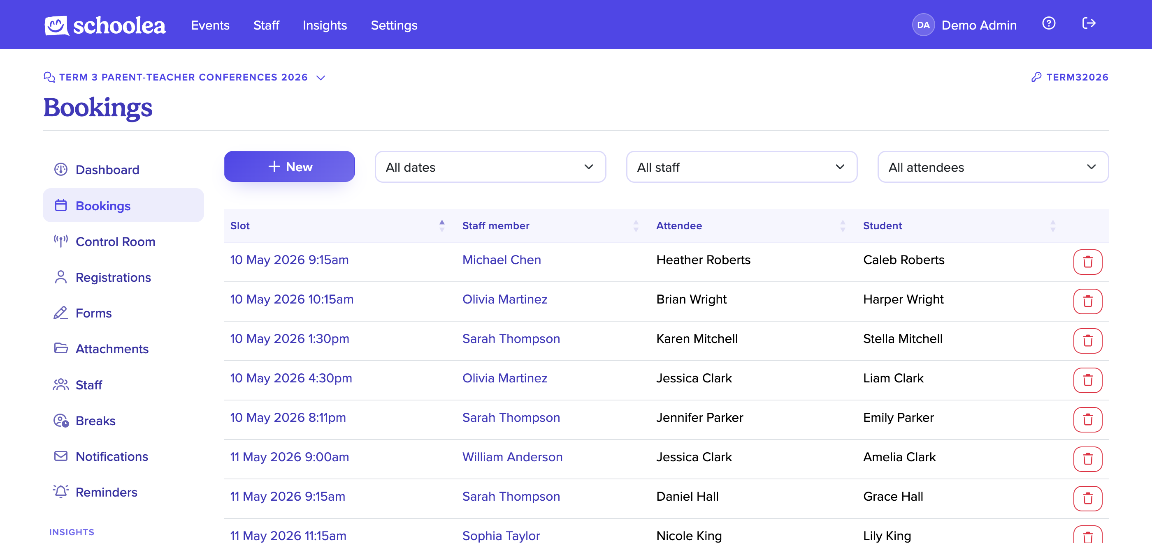This screenshot has width=1152, height=543.
Task: Sort table by Attendee arrows
Action: (843, 226)
